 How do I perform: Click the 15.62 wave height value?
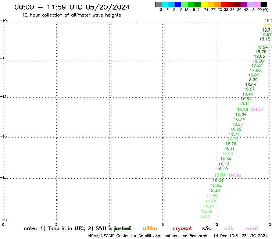(216, 185)
